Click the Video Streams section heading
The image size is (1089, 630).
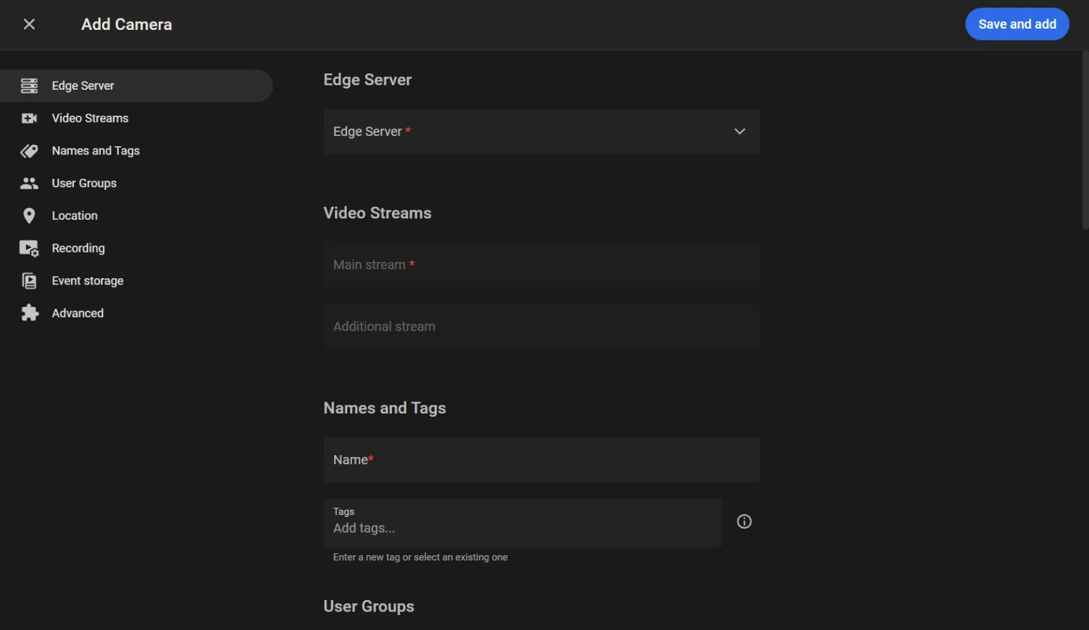[x=377, y=213]
